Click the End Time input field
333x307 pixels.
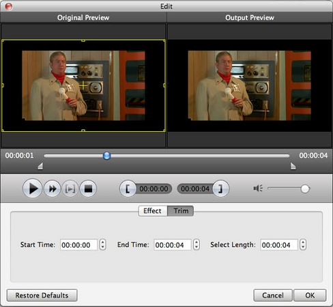coord(173,245)
